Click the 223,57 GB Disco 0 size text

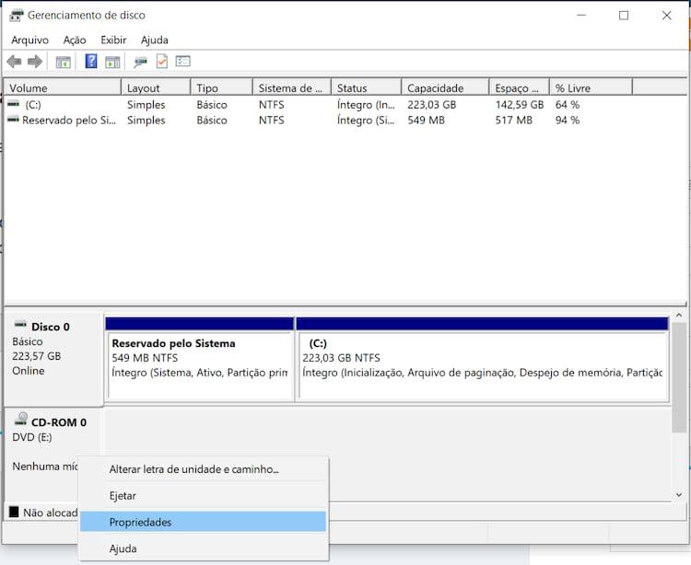click(37, 356)
